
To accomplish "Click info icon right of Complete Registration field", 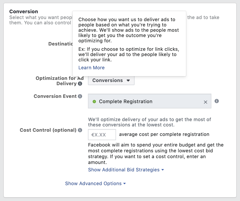I will click(217, 101).
